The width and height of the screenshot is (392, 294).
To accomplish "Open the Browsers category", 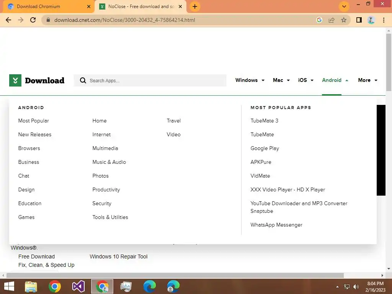I will tap(29, 148).
